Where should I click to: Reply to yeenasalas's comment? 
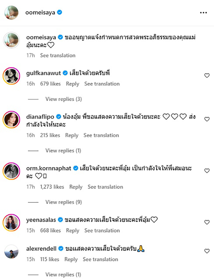72,230
